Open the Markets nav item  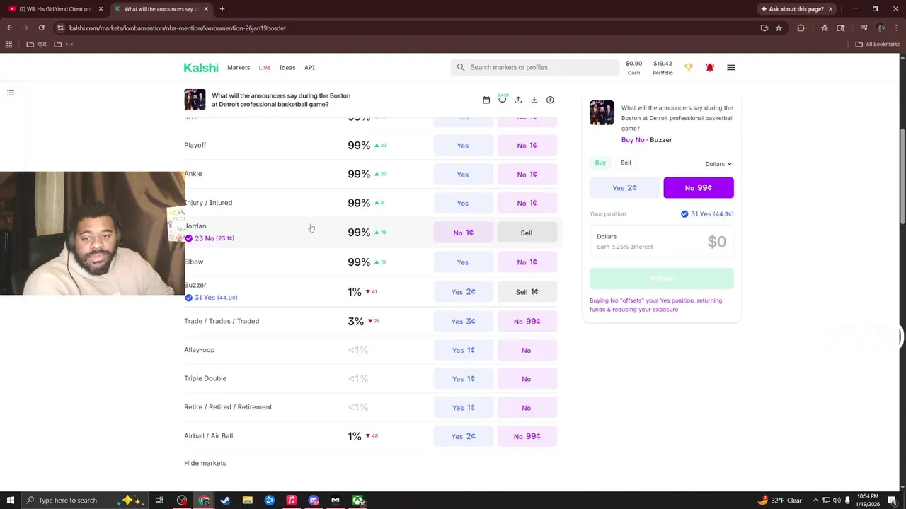[239, 68]
